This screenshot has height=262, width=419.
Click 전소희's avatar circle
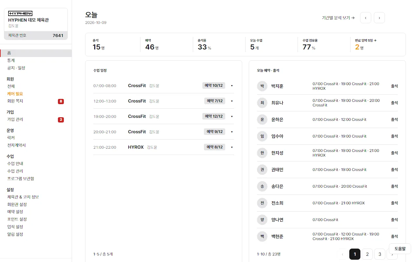pyautogui.click(x=262, y=203)
